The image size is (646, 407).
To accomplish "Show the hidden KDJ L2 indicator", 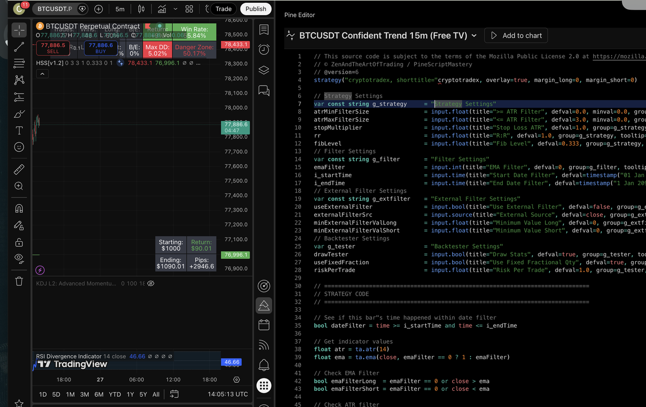I will coord(151,283).
